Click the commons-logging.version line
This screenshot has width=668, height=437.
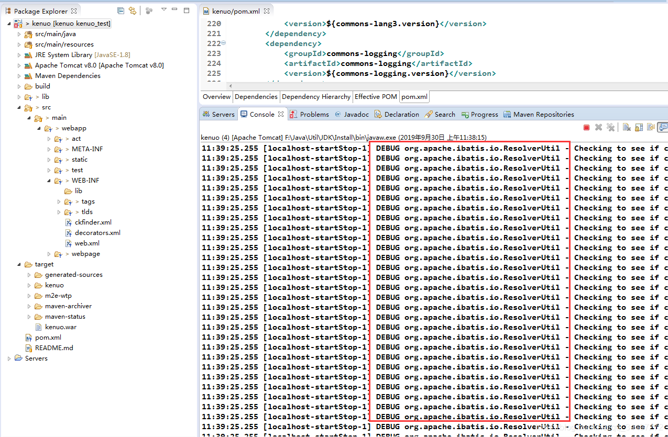(390, 73)
